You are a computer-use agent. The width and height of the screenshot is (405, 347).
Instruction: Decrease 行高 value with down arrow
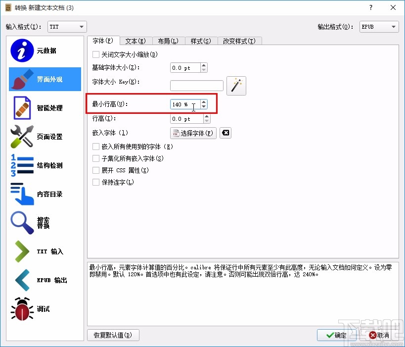207,121
